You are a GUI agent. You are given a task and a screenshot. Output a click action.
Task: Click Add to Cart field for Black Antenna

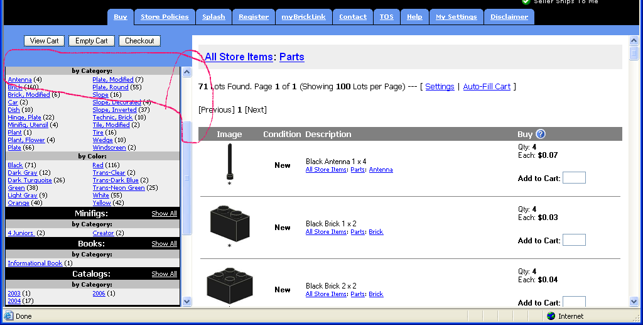(x=574, y=178)
